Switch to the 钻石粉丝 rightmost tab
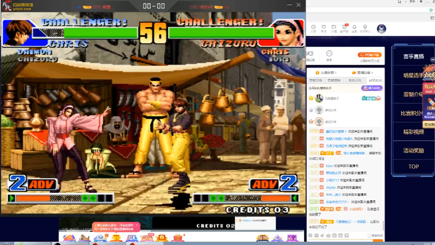The image size is (435, 245). [x=375, y=80]
